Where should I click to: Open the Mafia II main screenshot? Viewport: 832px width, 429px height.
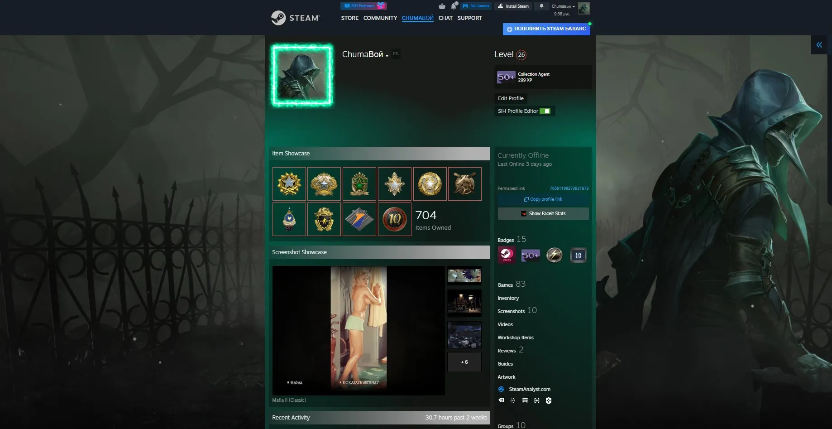pyautogui.click(x=359, y=331)
